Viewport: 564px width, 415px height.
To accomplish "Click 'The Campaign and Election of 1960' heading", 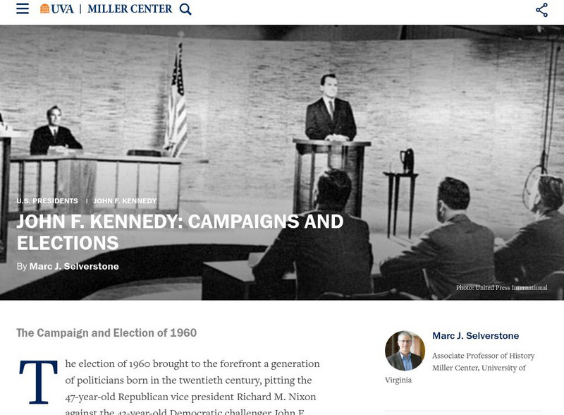I will pos(106,333).
